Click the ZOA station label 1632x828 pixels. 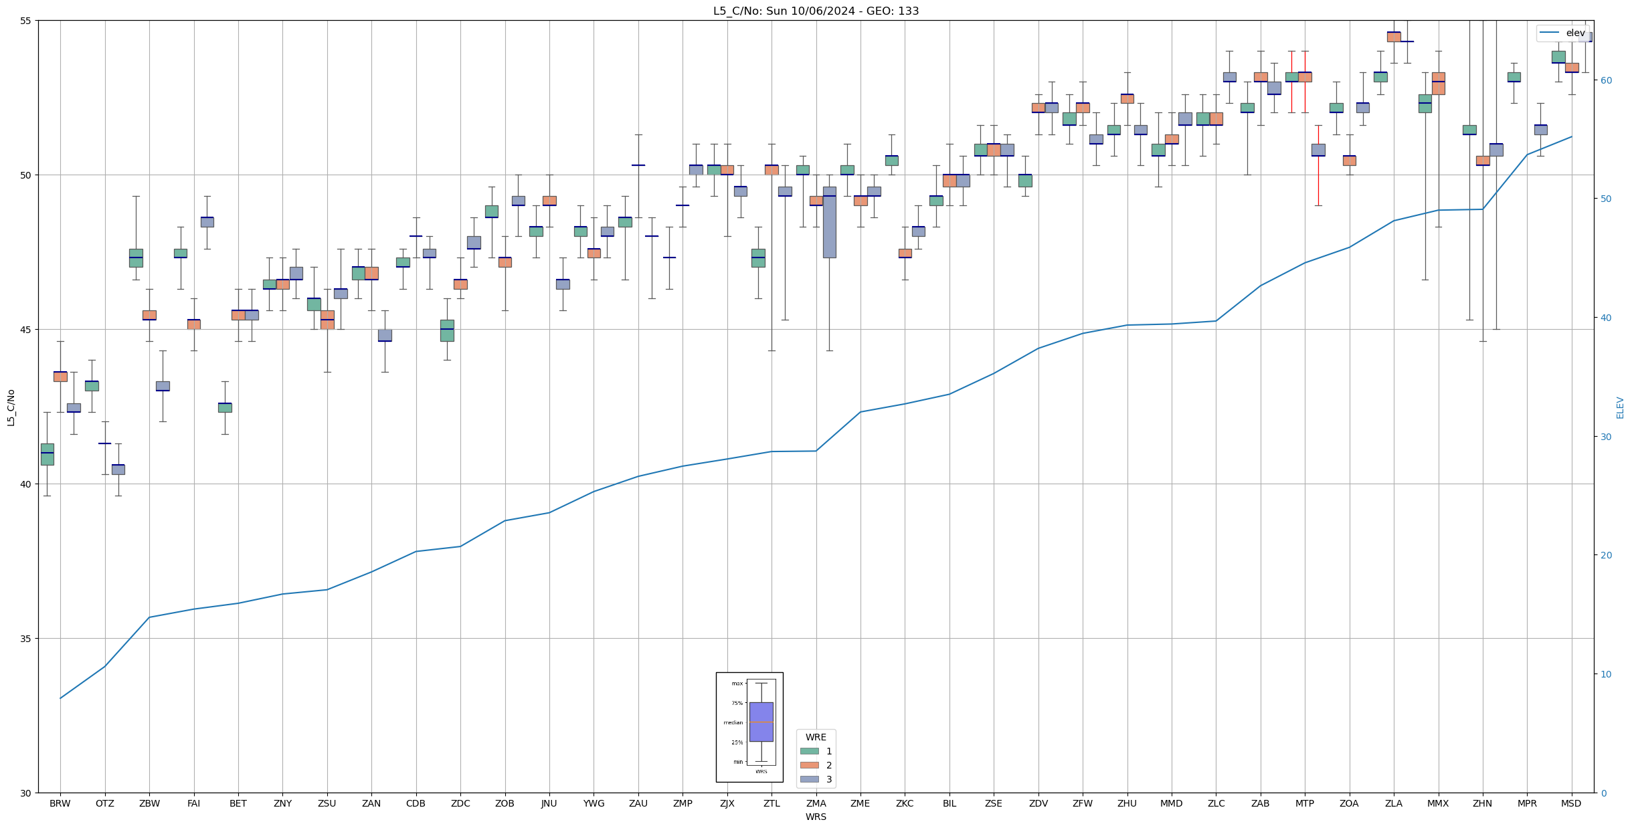pyautogui.click(x=1350, y=803)
